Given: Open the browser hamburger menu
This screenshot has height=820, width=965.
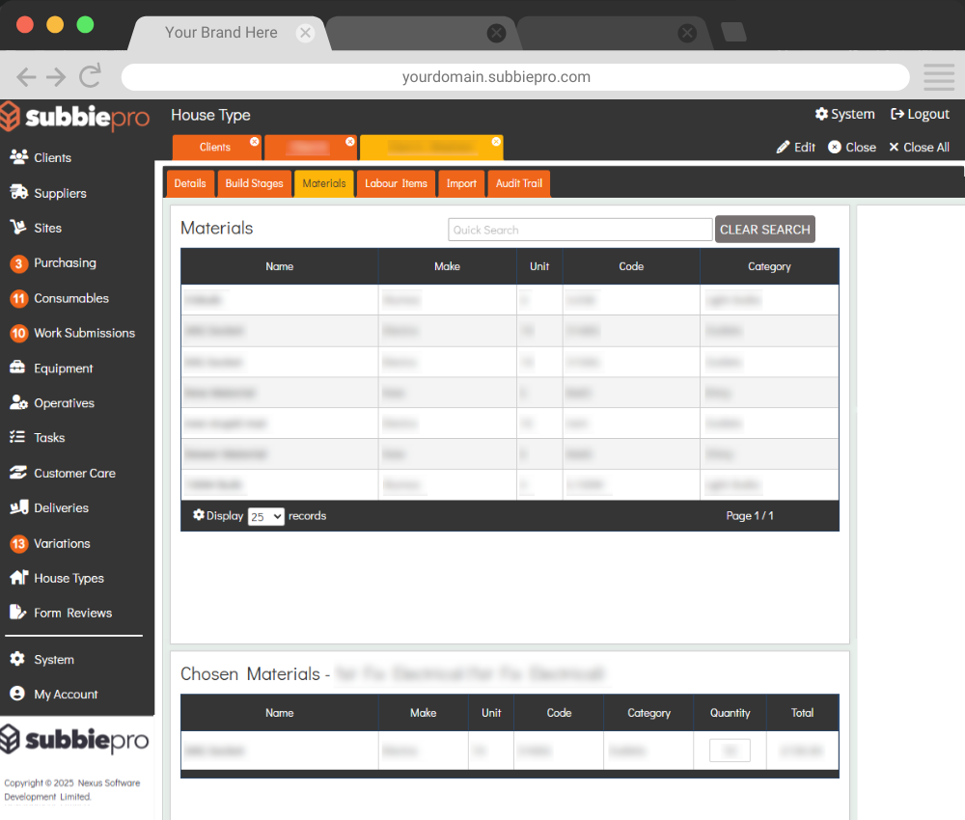Looking at the screenshot, I should [x=938, y=77].
